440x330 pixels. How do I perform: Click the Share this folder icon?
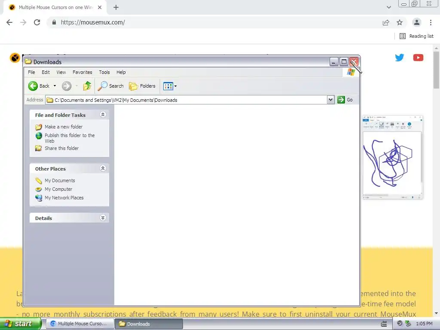38,148
